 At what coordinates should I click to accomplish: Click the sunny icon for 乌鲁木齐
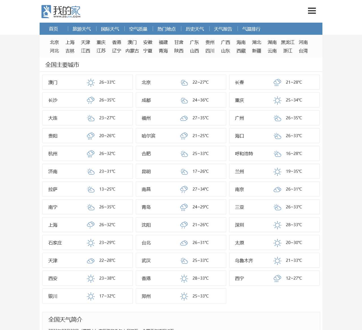click(x=277, y=261)
